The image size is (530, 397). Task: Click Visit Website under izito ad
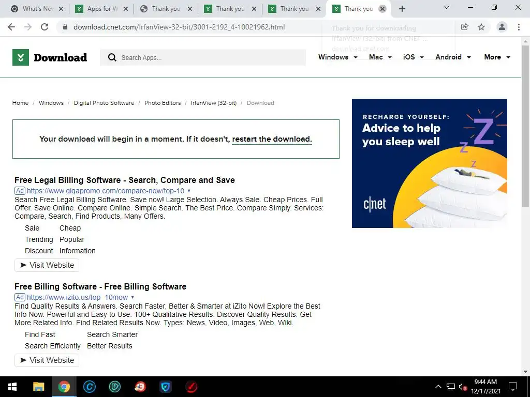47,360
